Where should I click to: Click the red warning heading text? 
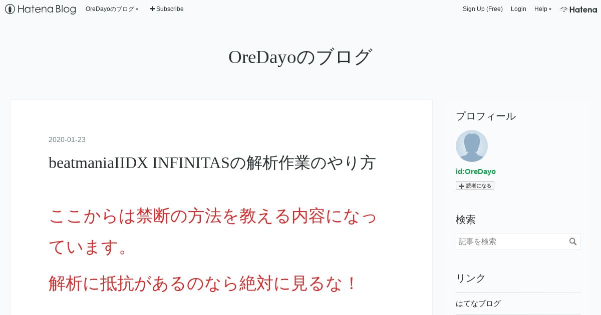coord(213,231)
